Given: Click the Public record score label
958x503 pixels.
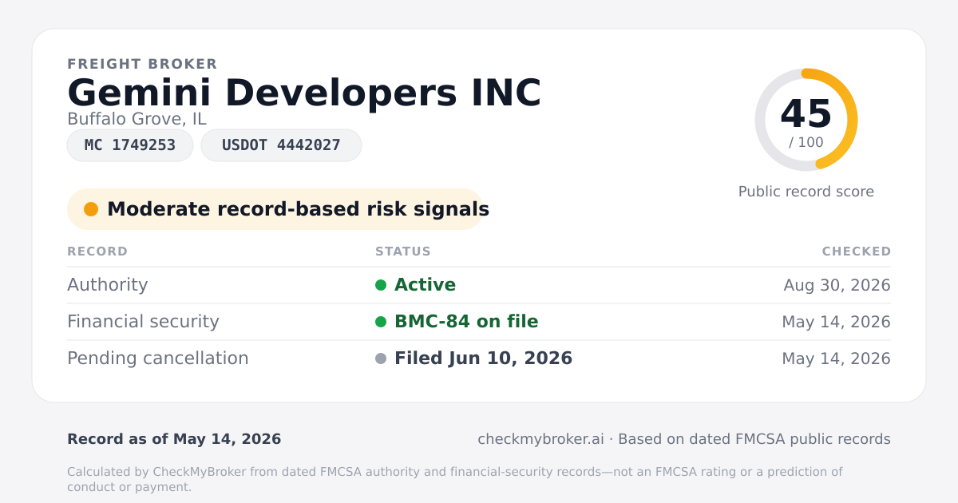Looking at the screenshot, I should pos(806,192).
